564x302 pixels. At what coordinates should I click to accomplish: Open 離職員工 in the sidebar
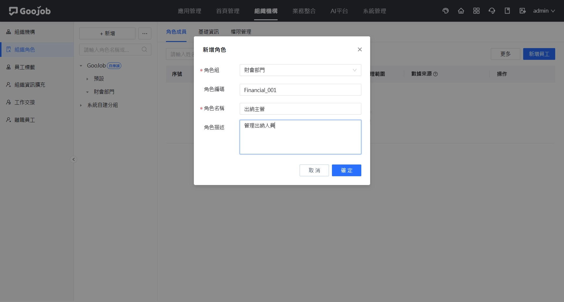(x=37, y=120)
